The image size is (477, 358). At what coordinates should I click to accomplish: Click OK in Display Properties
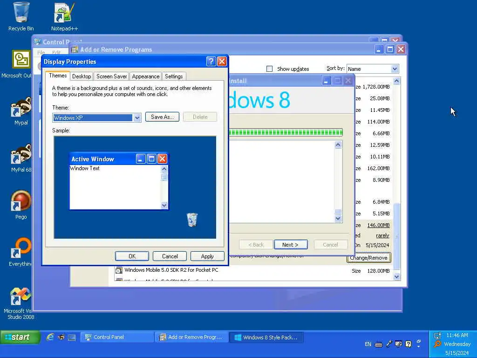pos(132,256)
